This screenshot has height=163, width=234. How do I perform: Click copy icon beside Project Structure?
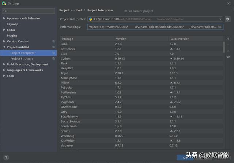[53, 59]
